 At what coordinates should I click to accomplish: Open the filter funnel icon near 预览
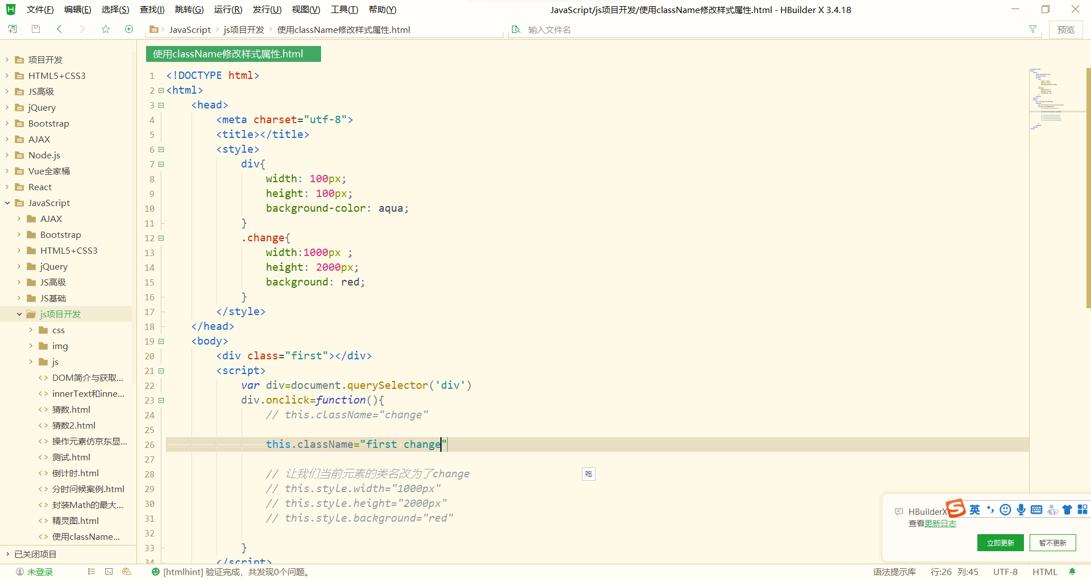tap(1033, 29)
